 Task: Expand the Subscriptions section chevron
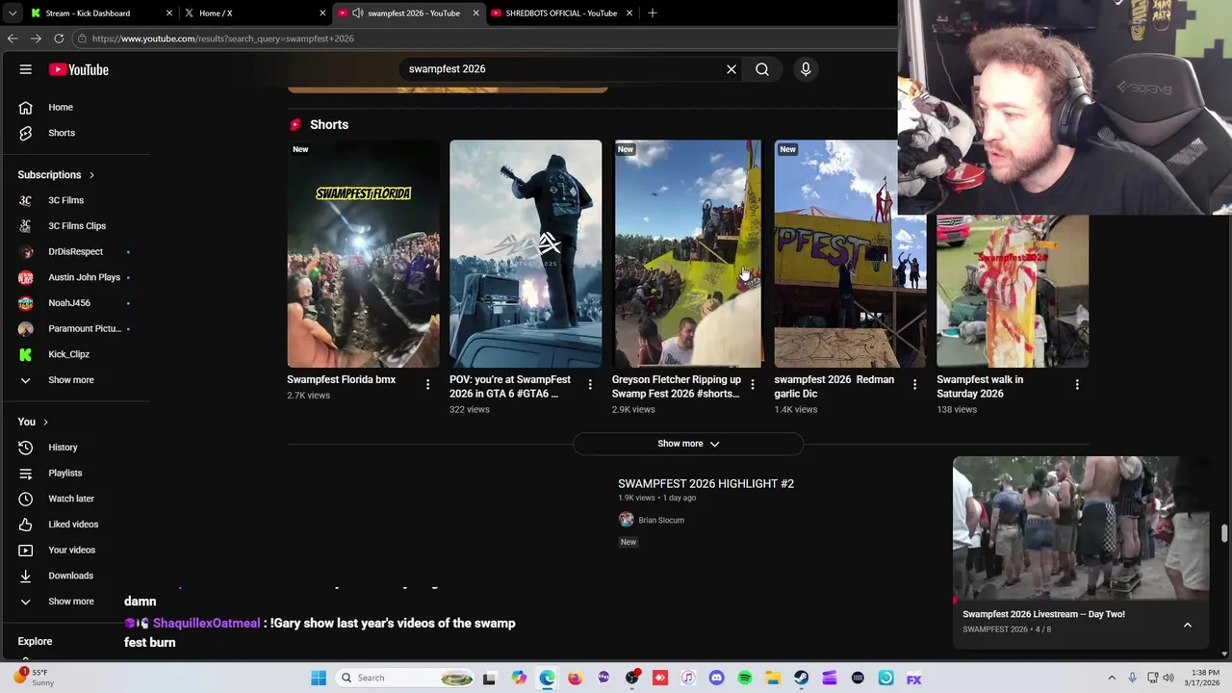pos(91,175)
